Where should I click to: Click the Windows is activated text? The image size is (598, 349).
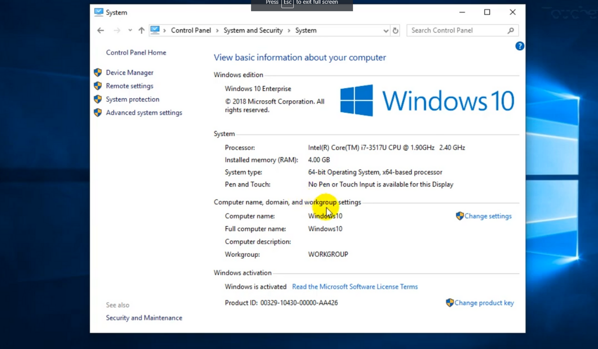point(256,287)
